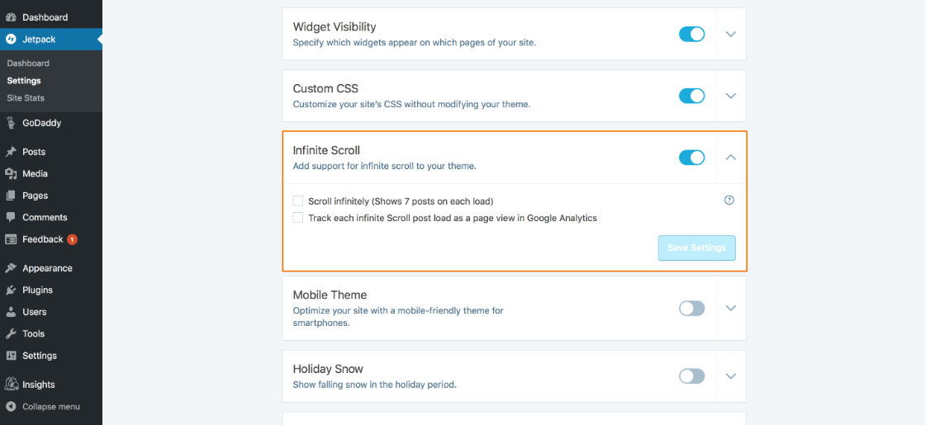Click the GoDaddy icon in sidebar
The width and height of the screenshot is (925, 425).
(x=11, y=123)
